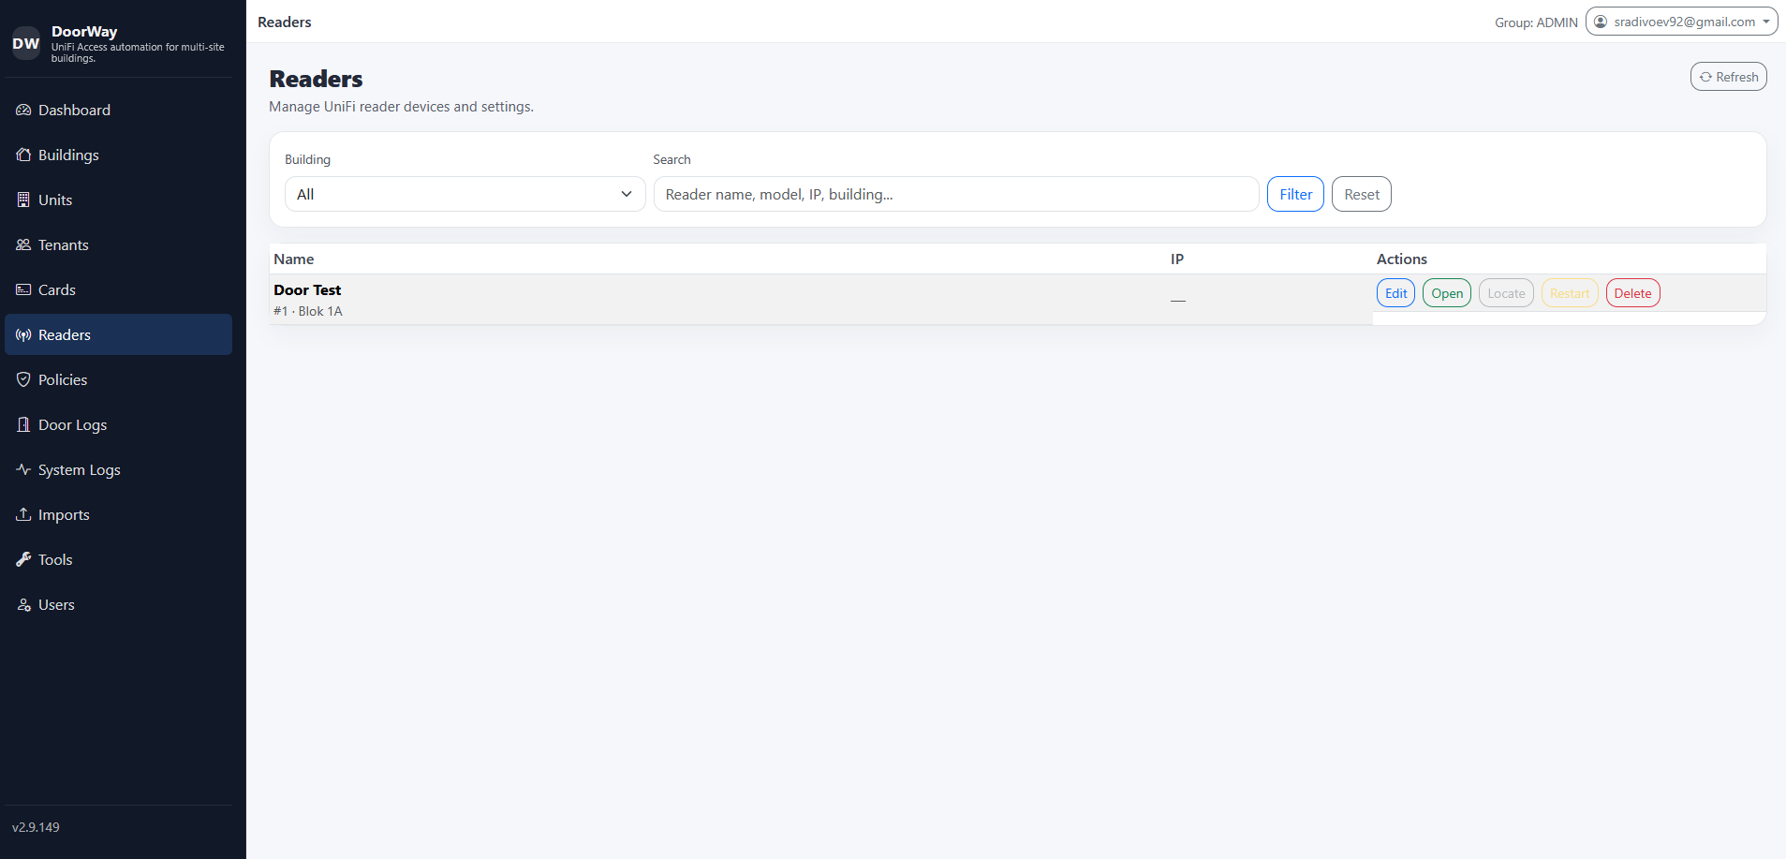
Task: Delete the Door Test reader
Action: (x=1632, y=294)
